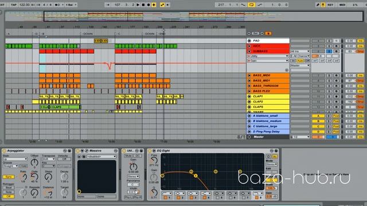
Task: Click the Arpeggiator Offset knob
Action: pos(34,162)
